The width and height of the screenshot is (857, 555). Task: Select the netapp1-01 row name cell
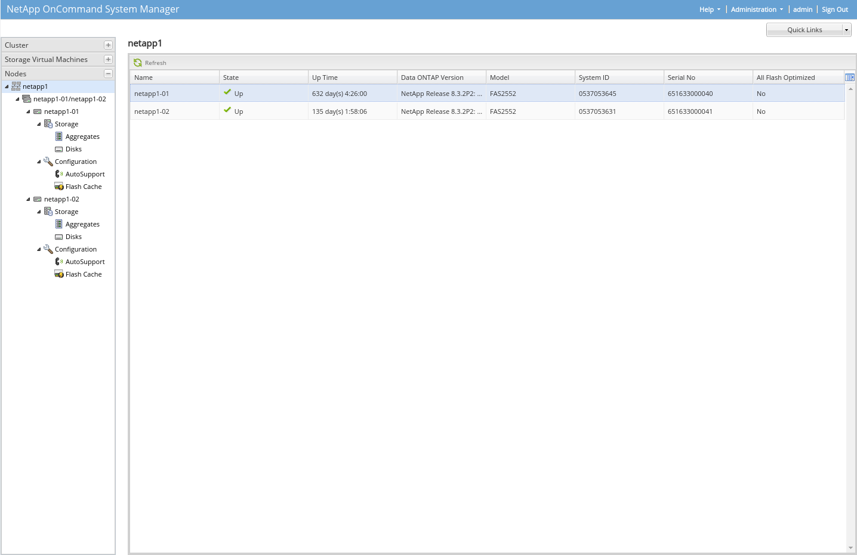[x=174, y=94]
